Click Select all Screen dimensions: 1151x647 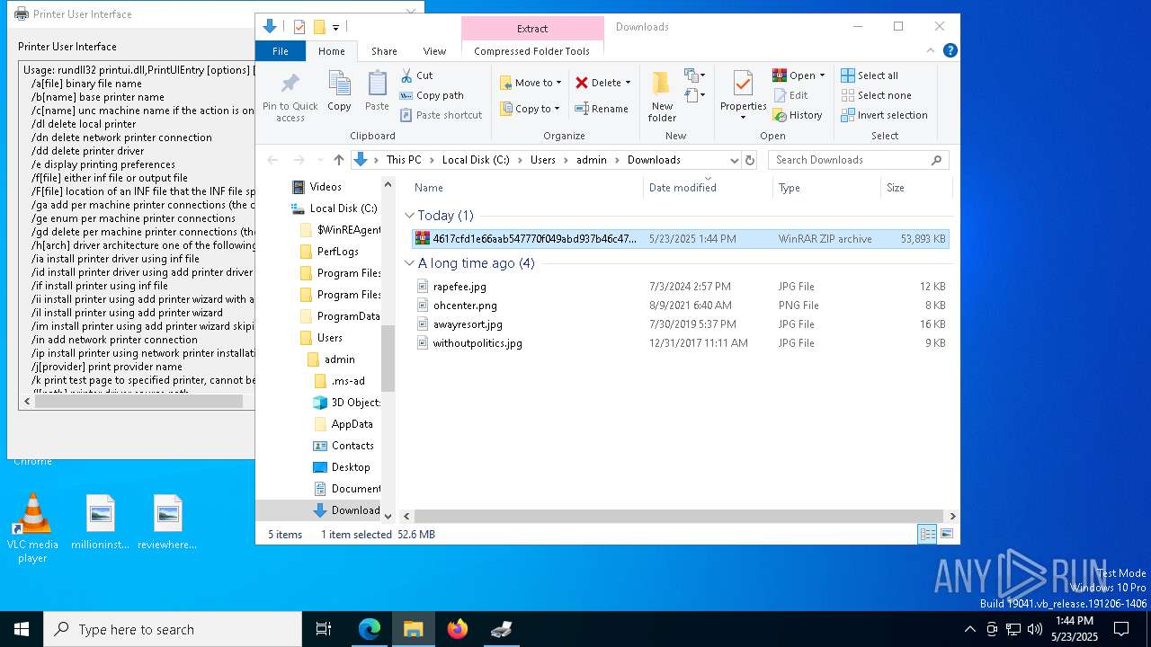(x=870, y=75)
